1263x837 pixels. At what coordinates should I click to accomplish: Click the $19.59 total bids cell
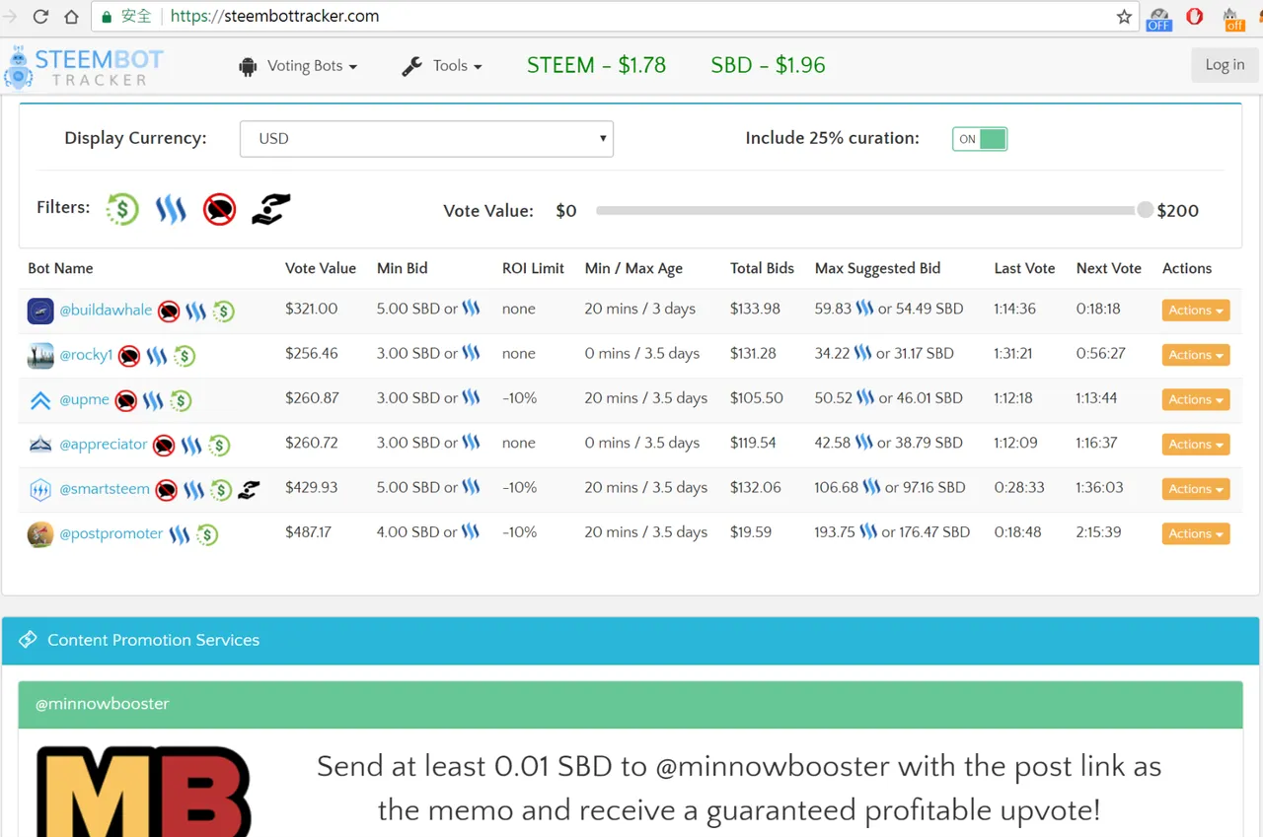[x=751, y=532]
